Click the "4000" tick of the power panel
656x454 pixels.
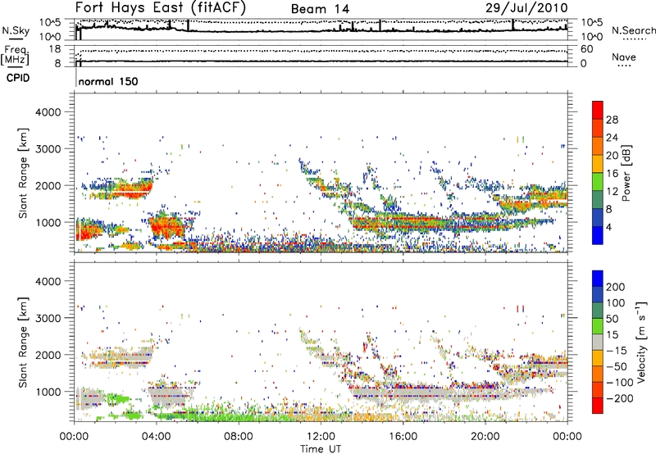click(48, 112)
